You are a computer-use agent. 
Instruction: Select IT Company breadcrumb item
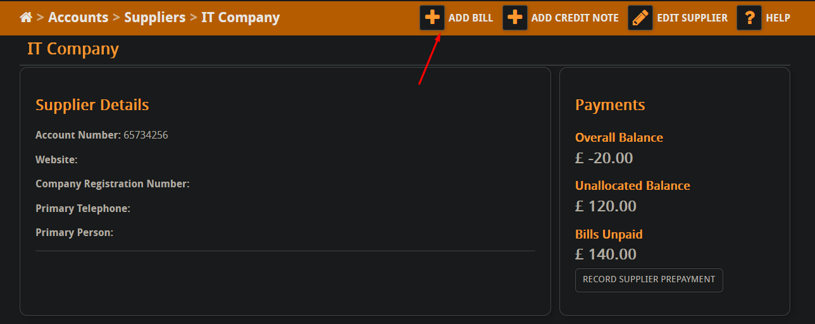[240, 18]
